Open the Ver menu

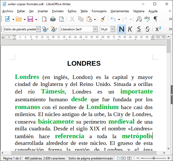click(31, 11)
